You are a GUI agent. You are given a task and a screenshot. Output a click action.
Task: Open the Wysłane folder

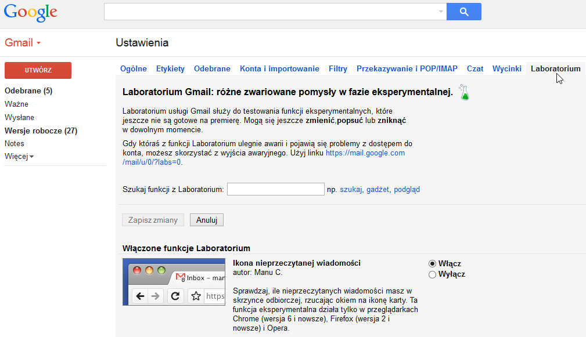[x=19, y=118]
